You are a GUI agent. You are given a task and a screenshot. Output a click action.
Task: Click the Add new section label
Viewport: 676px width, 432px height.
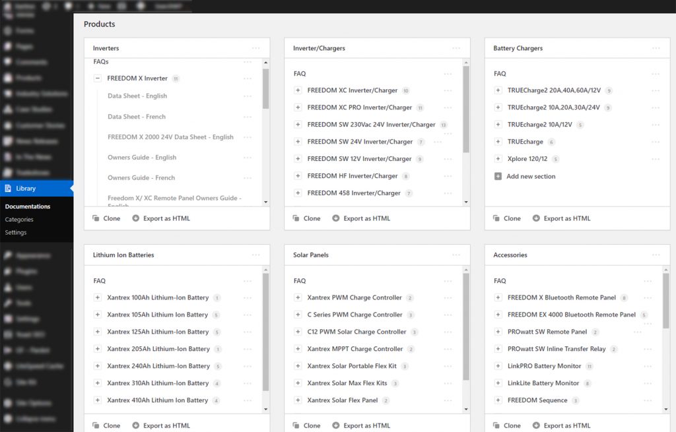point(531,176)
